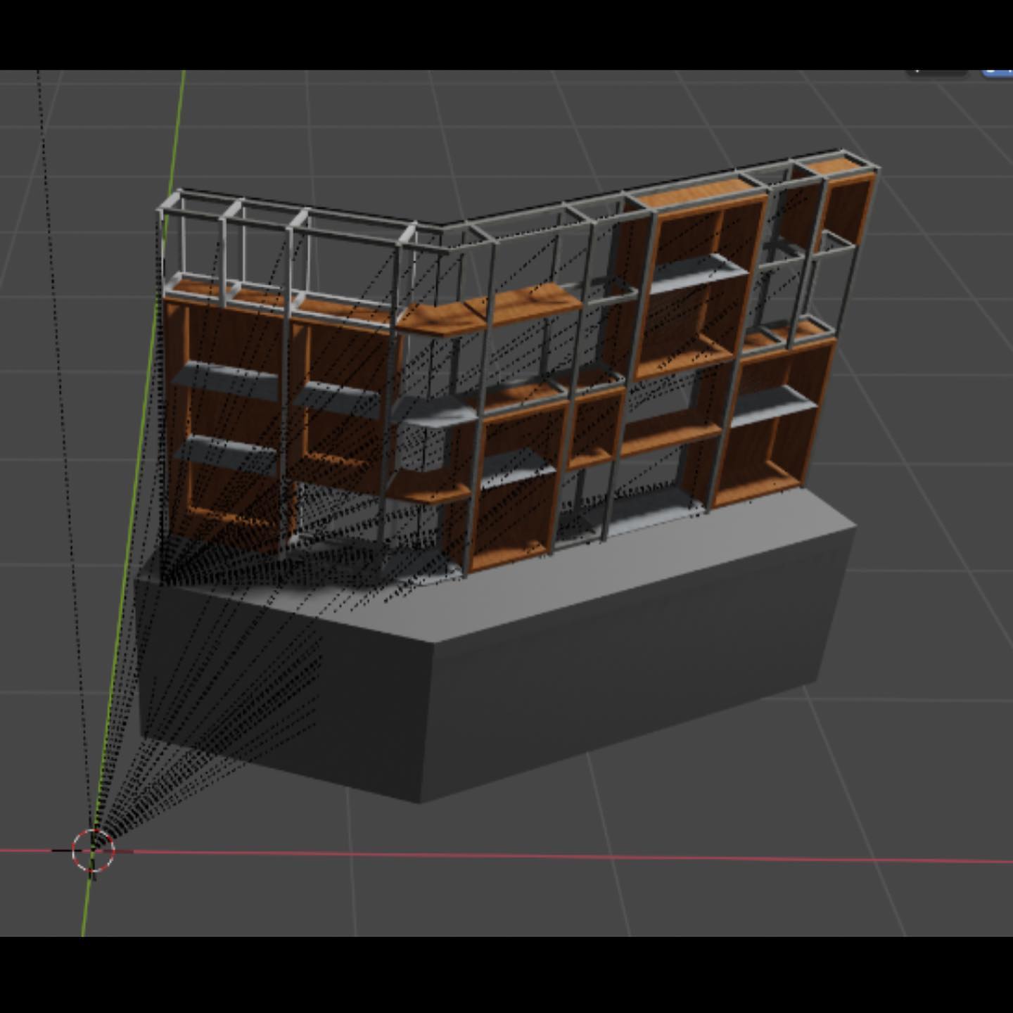Select the gray base block's front face
1013x1013 pixels.
(619, 675)
